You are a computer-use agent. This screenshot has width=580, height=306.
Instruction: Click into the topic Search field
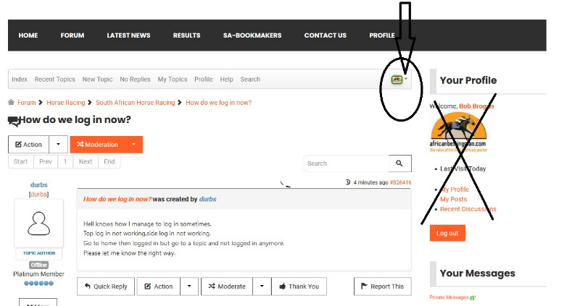point(346,163)
